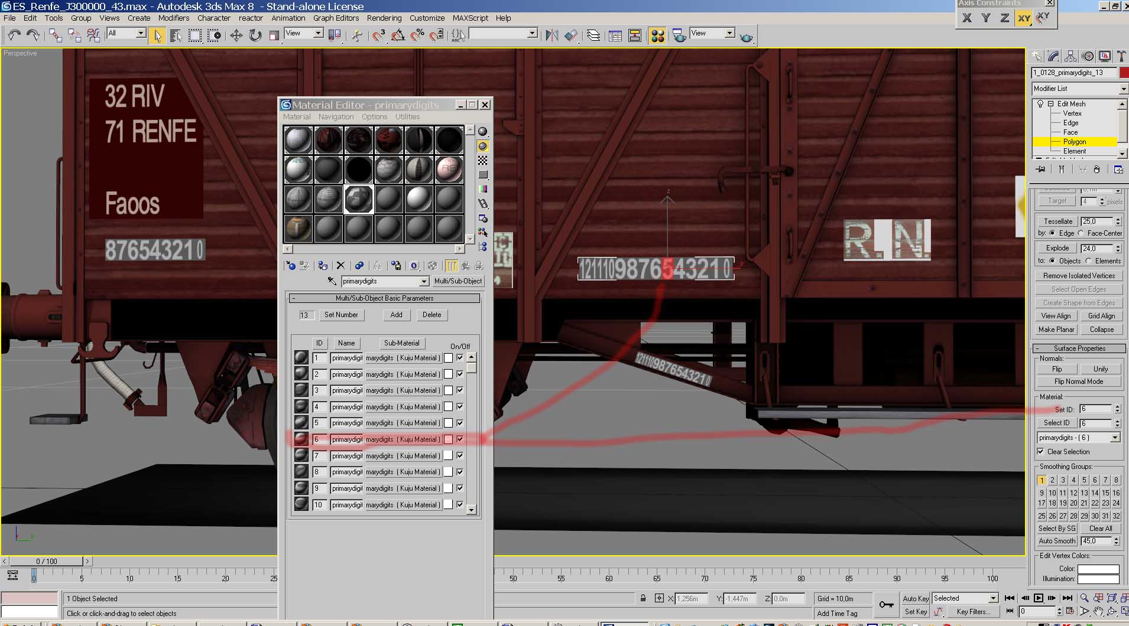Open the Layer Manager icon
1129x626 pixels.
click(x=593, y=36)
